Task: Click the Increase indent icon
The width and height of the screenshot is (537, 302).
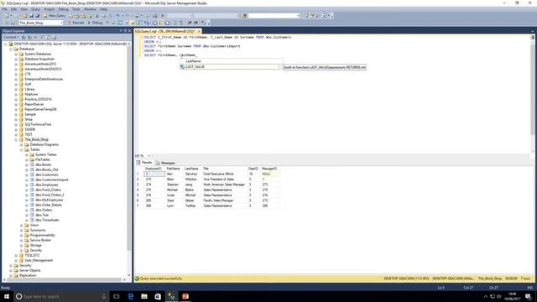Action: point(196,23)
